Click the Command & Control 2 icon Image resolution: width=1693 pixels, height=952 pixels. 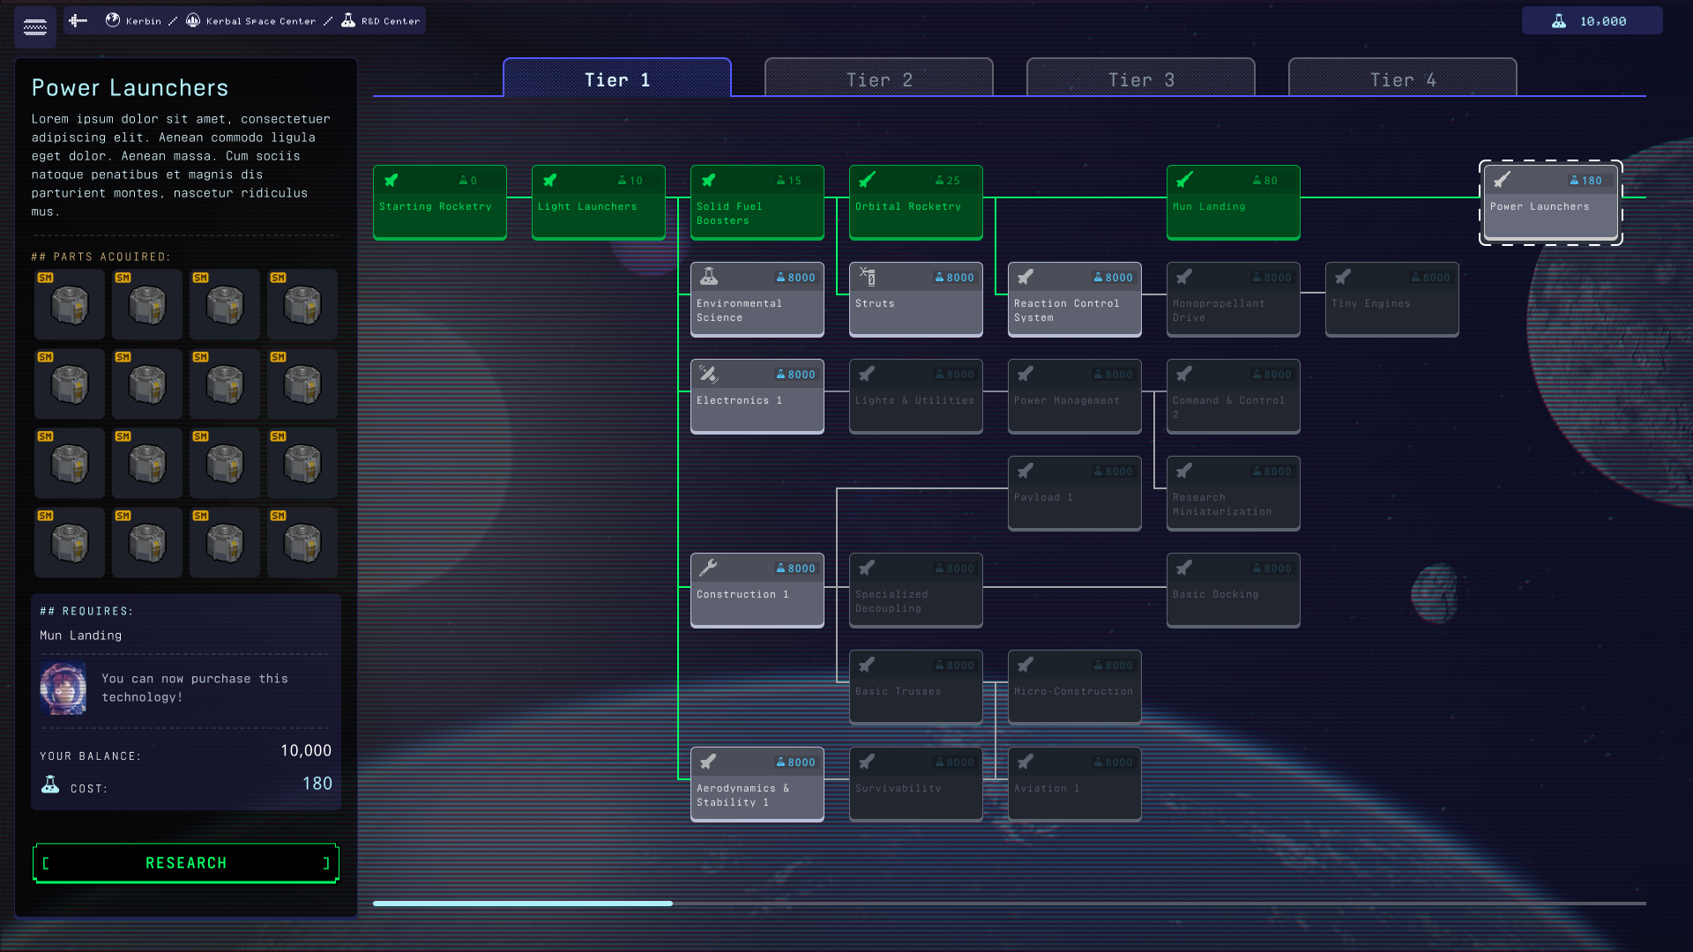coord(1184,374)
